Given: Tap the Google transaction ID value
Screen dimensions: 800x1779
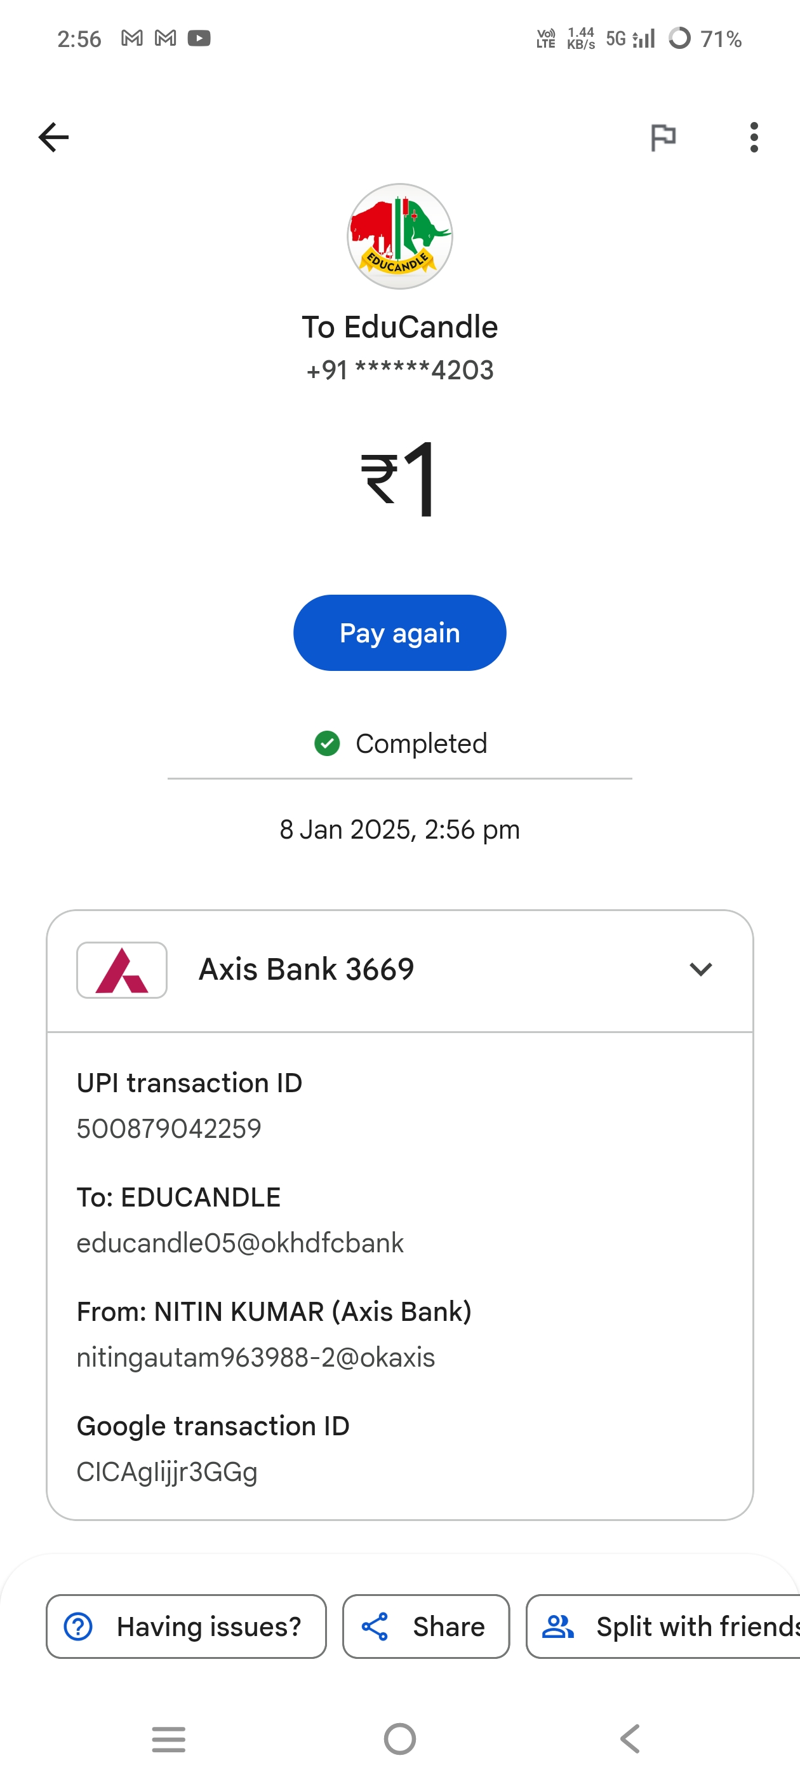Looking at the screenshot, I should [167, 1471].
